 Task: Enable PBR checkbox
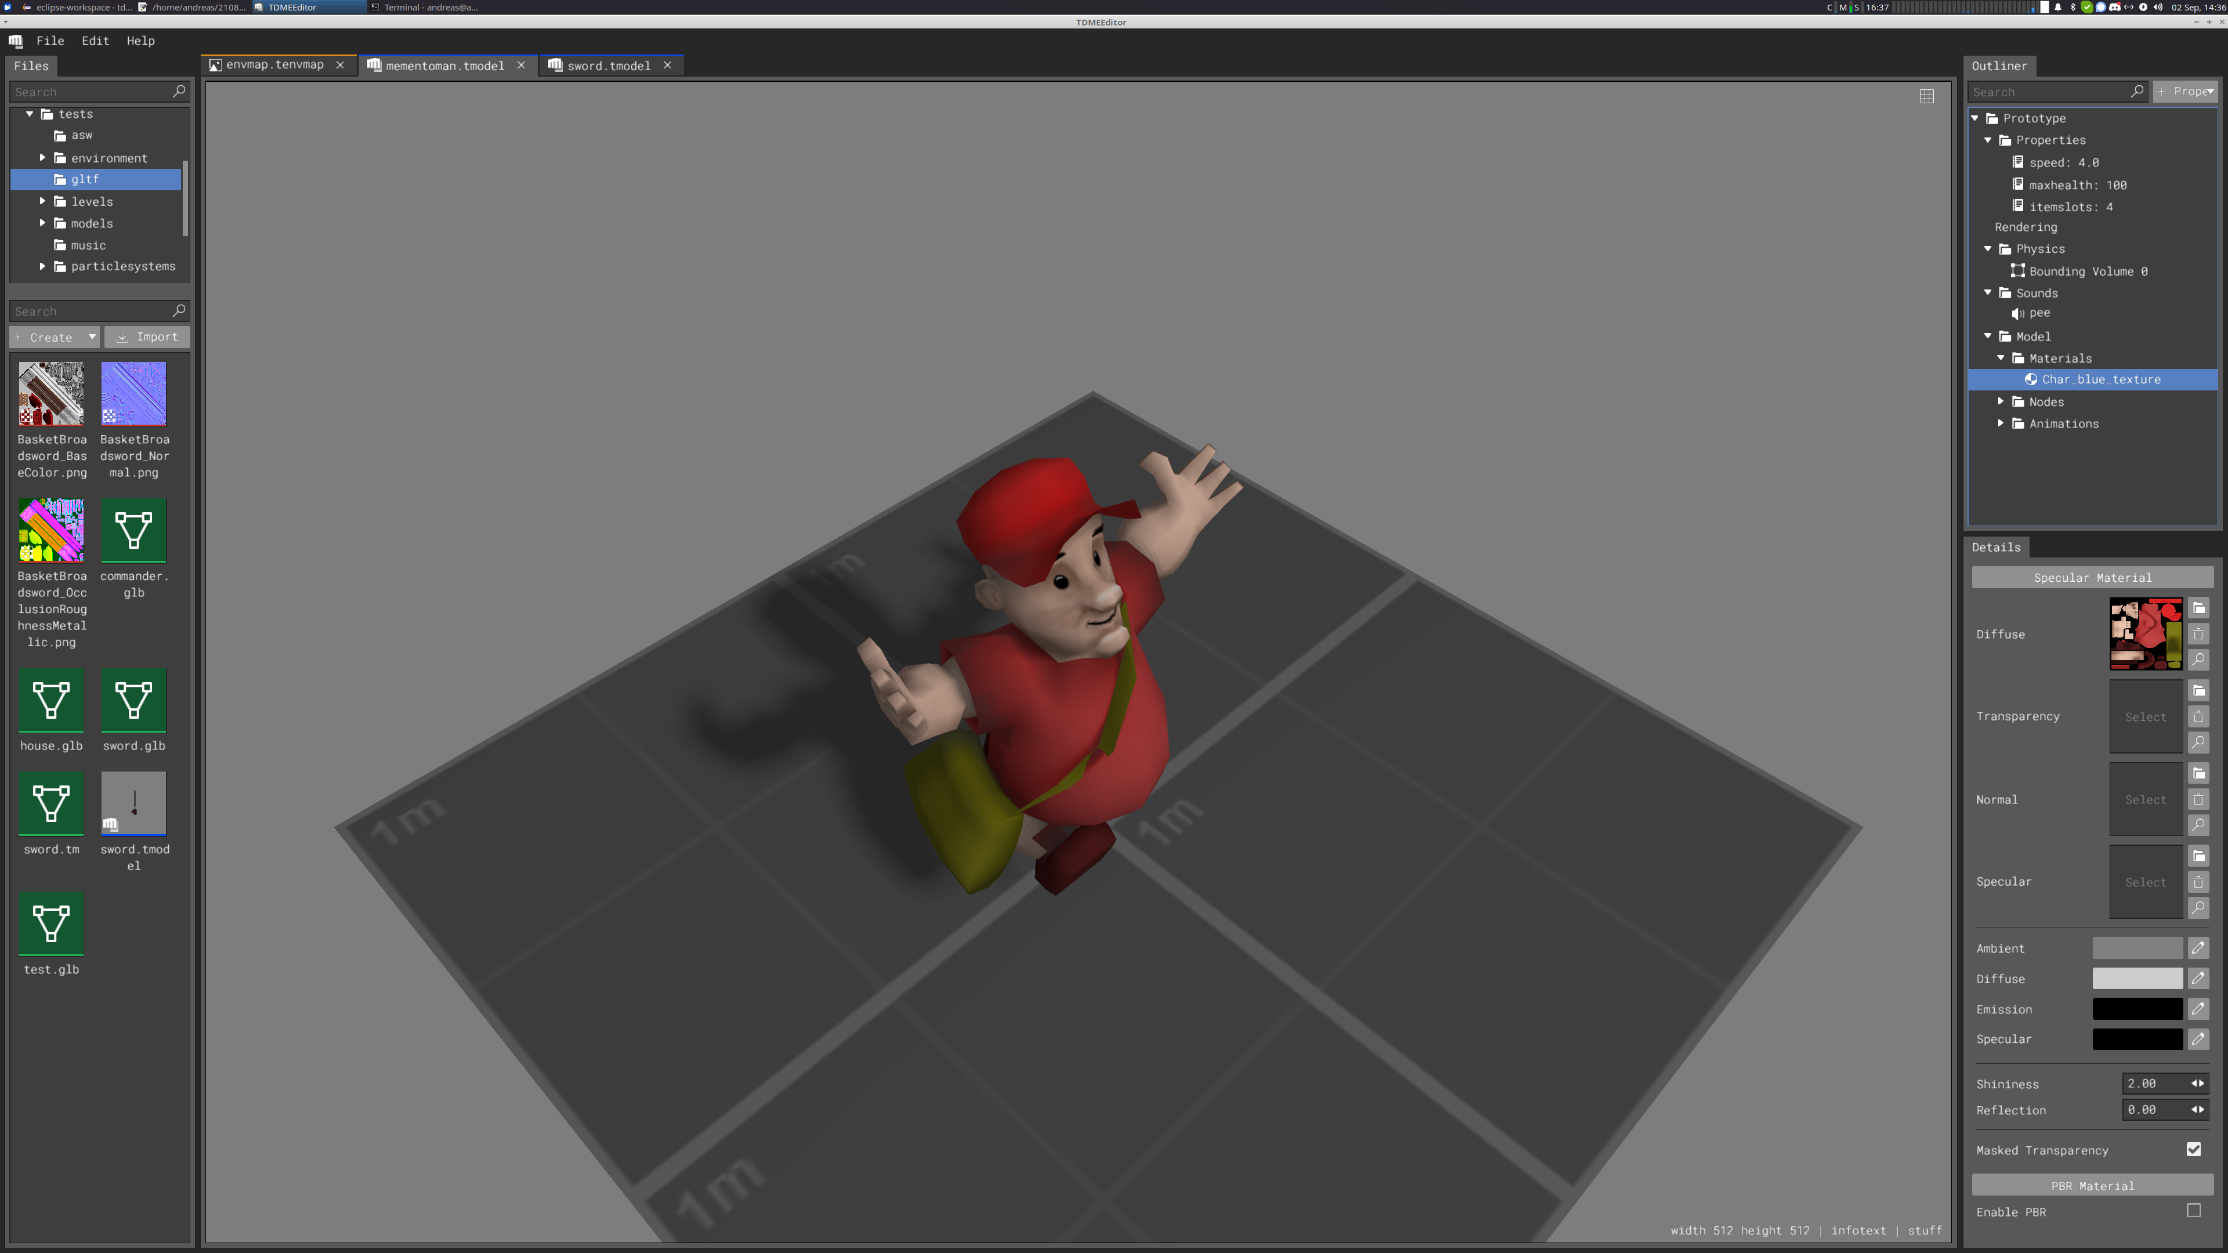[2193, 1211]
